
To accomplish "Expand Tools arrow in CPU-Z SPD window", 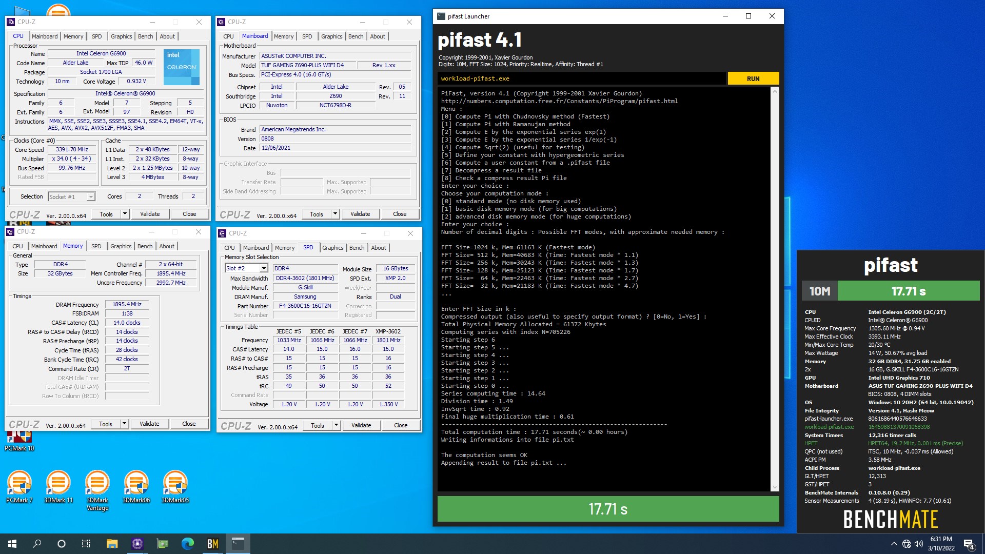I will (336, 425).
